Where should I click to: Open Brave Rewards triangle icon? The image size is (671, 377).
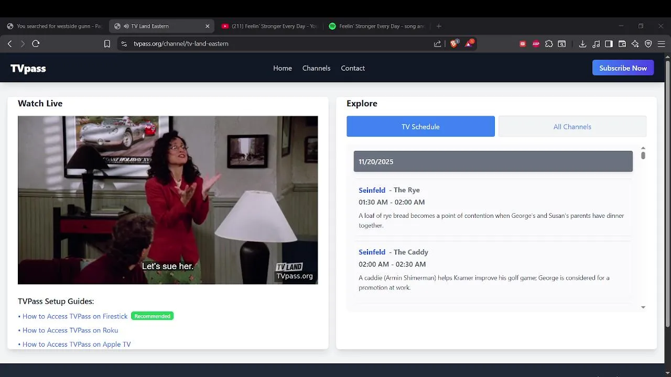(x=469, y=43)
